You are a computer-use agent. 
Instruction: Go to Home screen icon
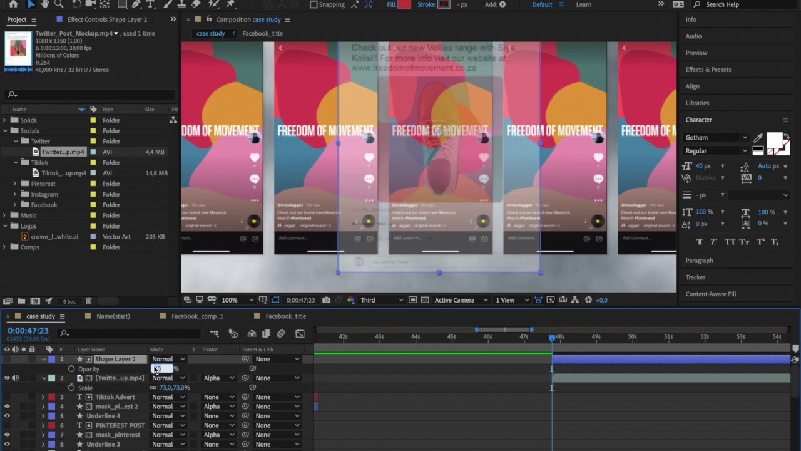coord(13,4)
